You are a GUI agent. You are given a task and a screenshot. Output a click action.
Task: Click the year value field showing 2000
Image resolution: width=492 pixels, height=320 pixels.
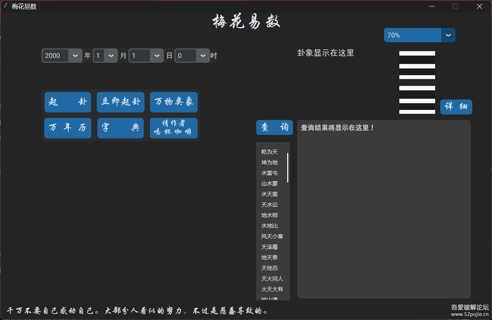coord(56,56)
